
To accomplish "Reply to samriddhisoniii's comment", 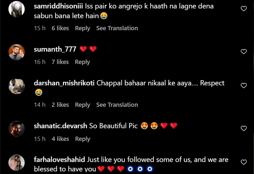I will [x=83, y=28].
